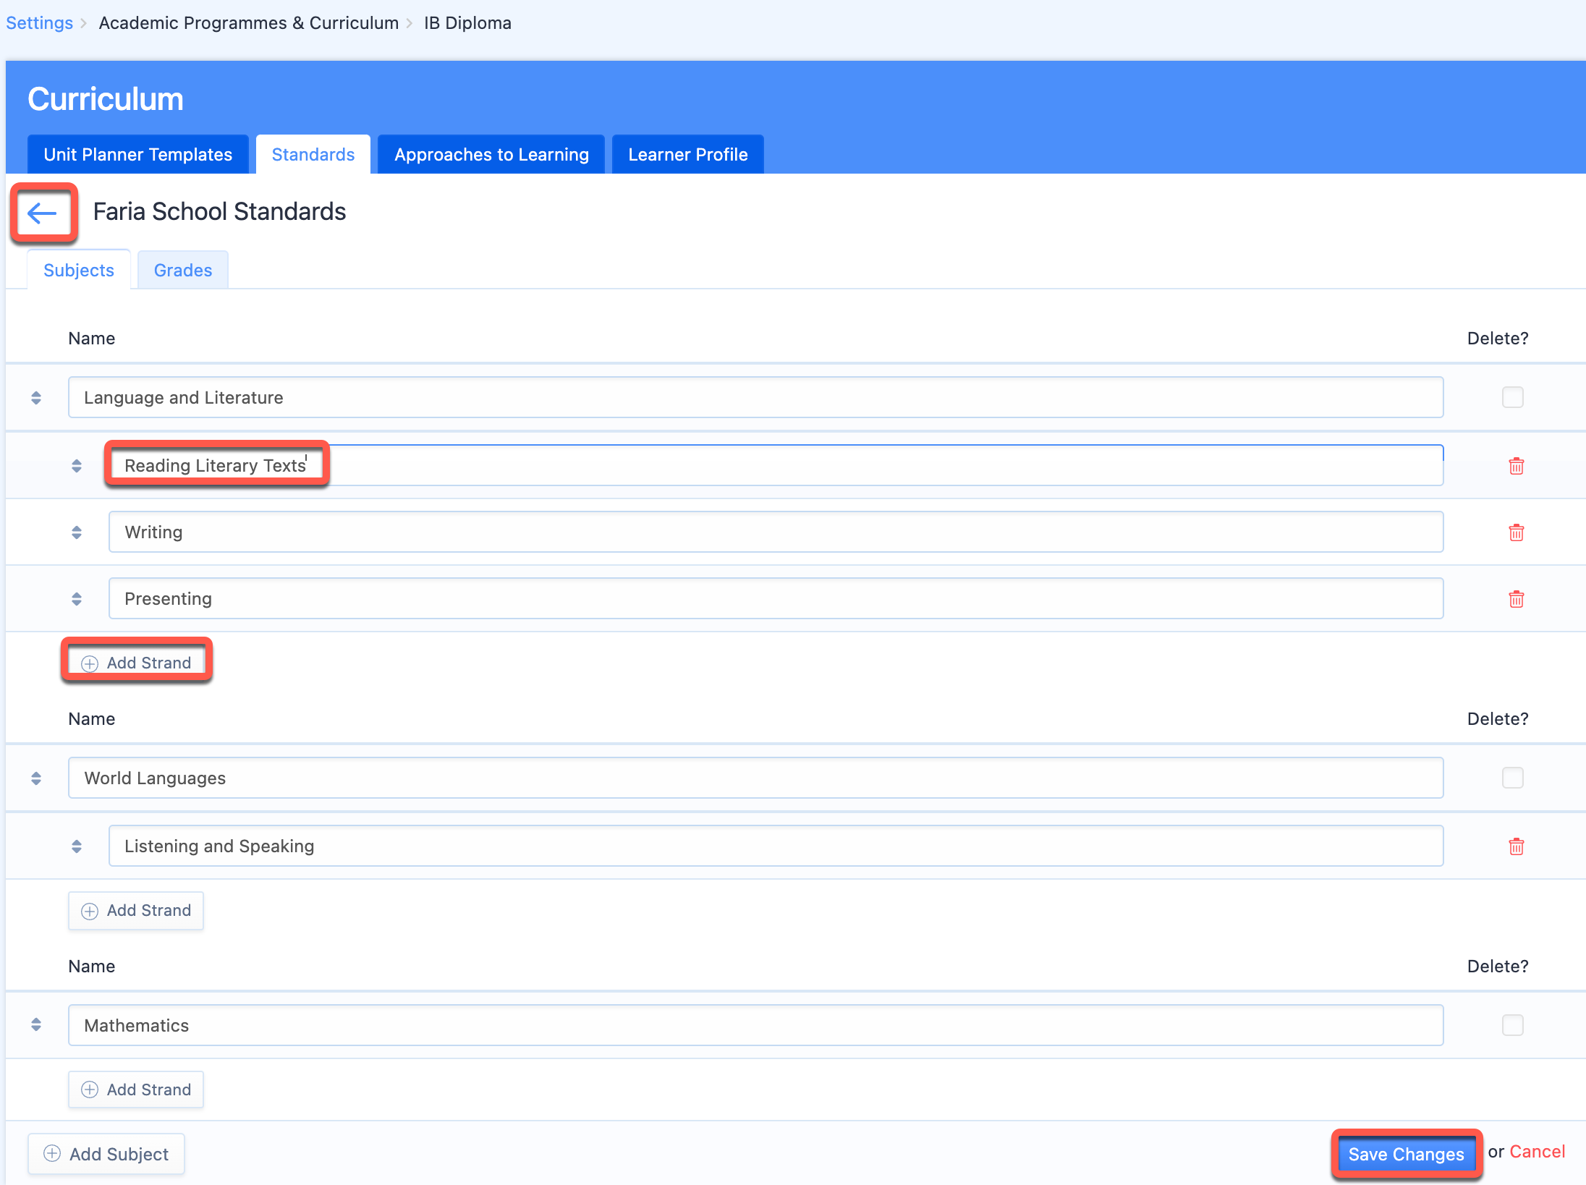The width and height of the screenshot is (1586, 1185).
Task: Click the reorder handle for World Languages
Action: [36, 778]
